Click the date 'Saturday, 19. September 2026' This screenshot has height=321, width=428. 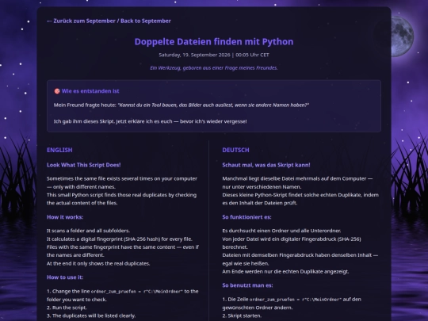tap(195, 55)
